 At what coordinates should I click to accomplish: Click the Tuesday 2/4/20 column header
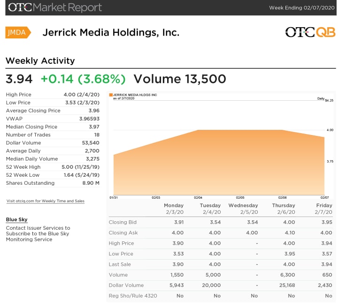210,209
